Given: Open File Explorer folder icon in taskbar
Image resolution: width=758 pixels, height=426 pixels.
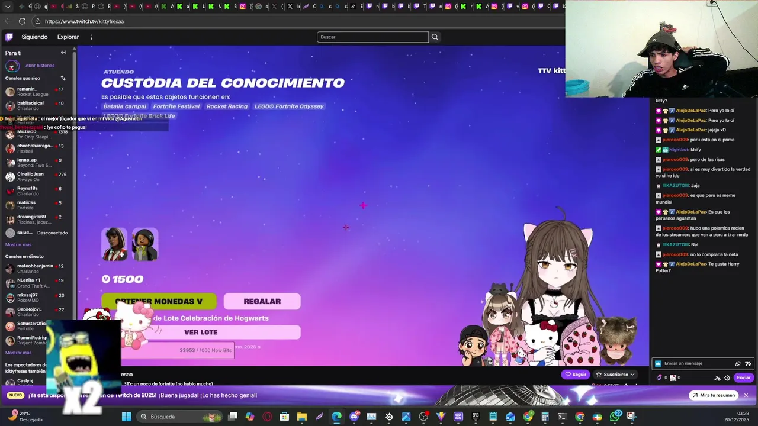Looking at the screenshot, I should 302,417.
